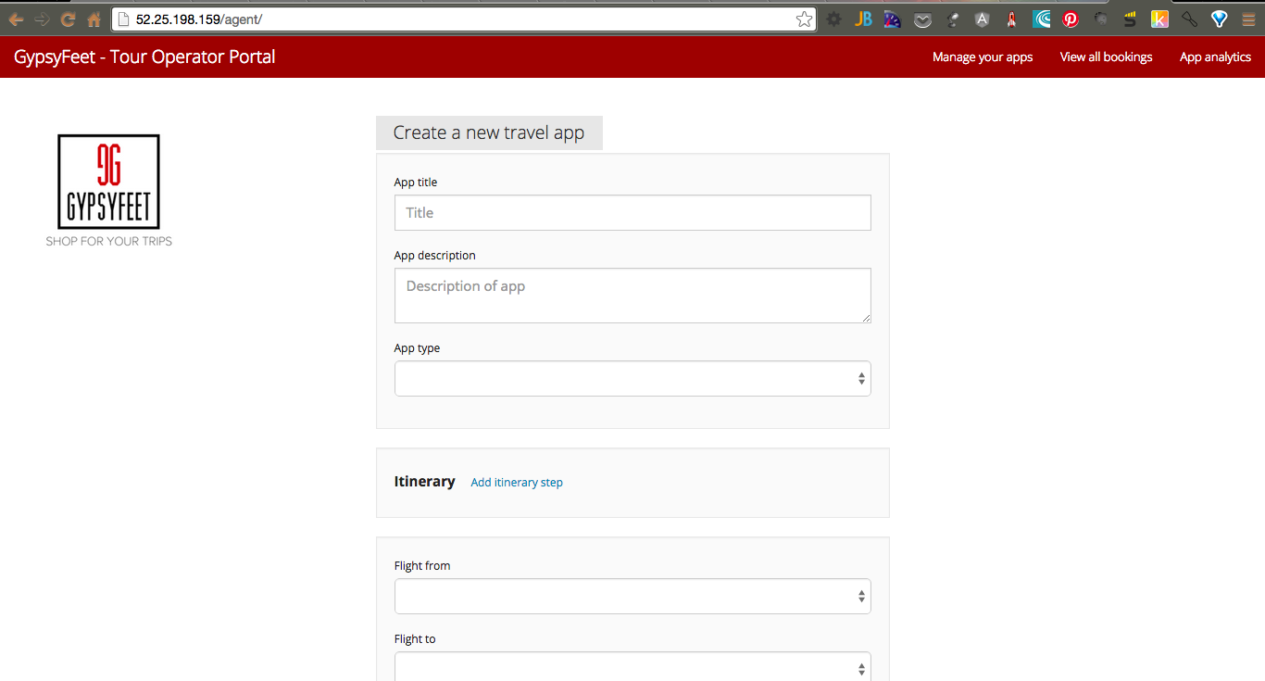The width and height of the screenshot is (1265, 681).
Task: Click the GypsyFeet logo image
Action: tap(108, 182)
